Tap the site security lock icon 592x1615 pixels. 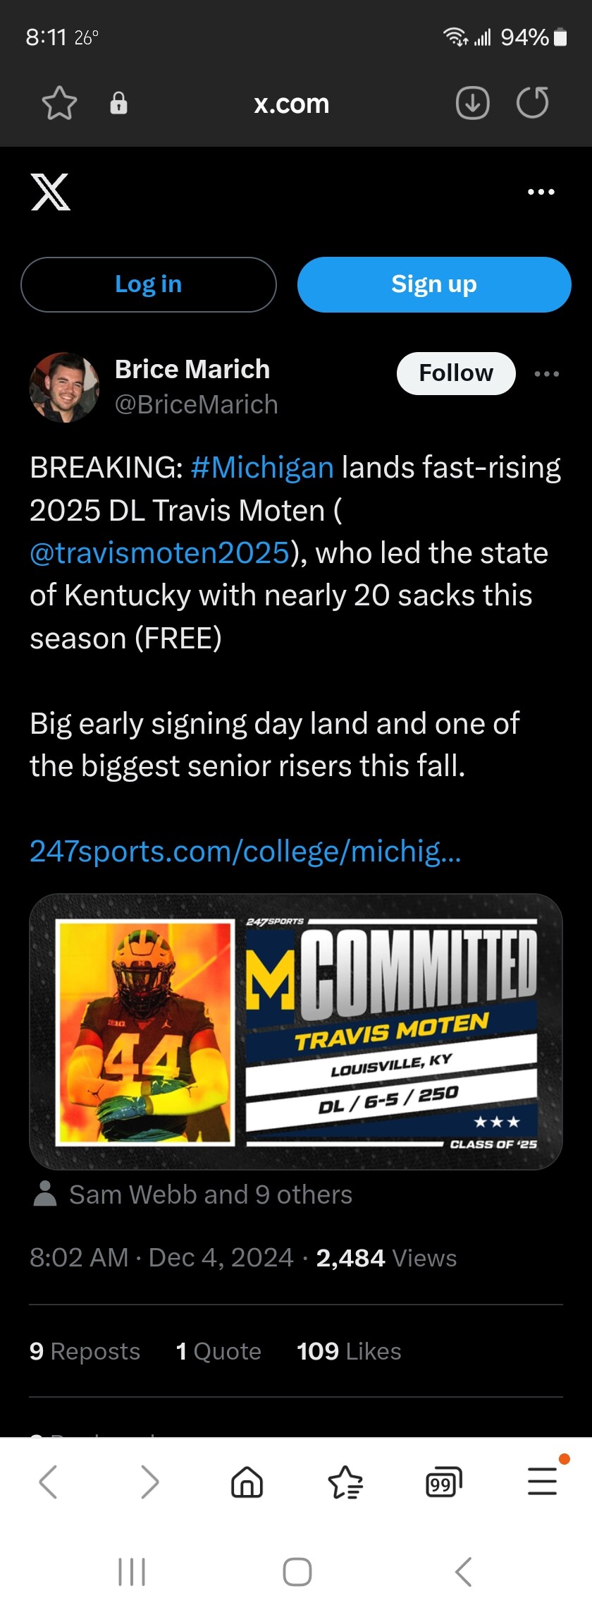pyautogui.click(x=118, y=103)
